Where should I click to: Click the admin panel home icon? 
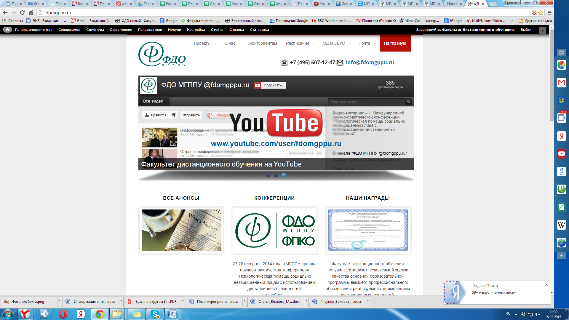7,30
